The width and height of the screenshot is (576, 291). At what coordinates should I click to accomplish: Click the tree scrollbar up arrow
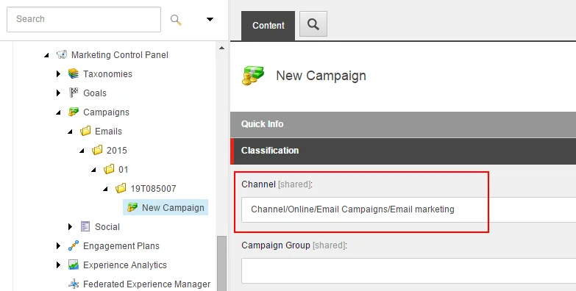[x=221, y=48]
